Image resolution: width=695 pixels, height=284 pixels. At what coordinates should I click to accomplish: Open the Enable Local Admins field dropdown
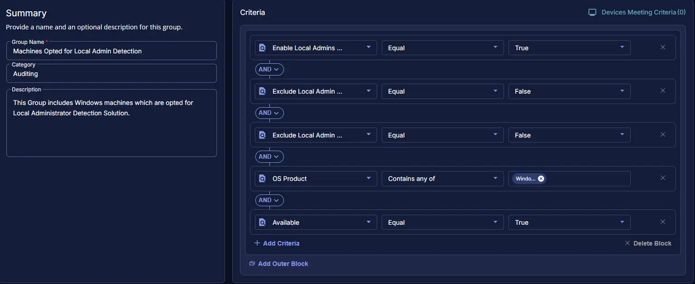(x=316, y=48)
